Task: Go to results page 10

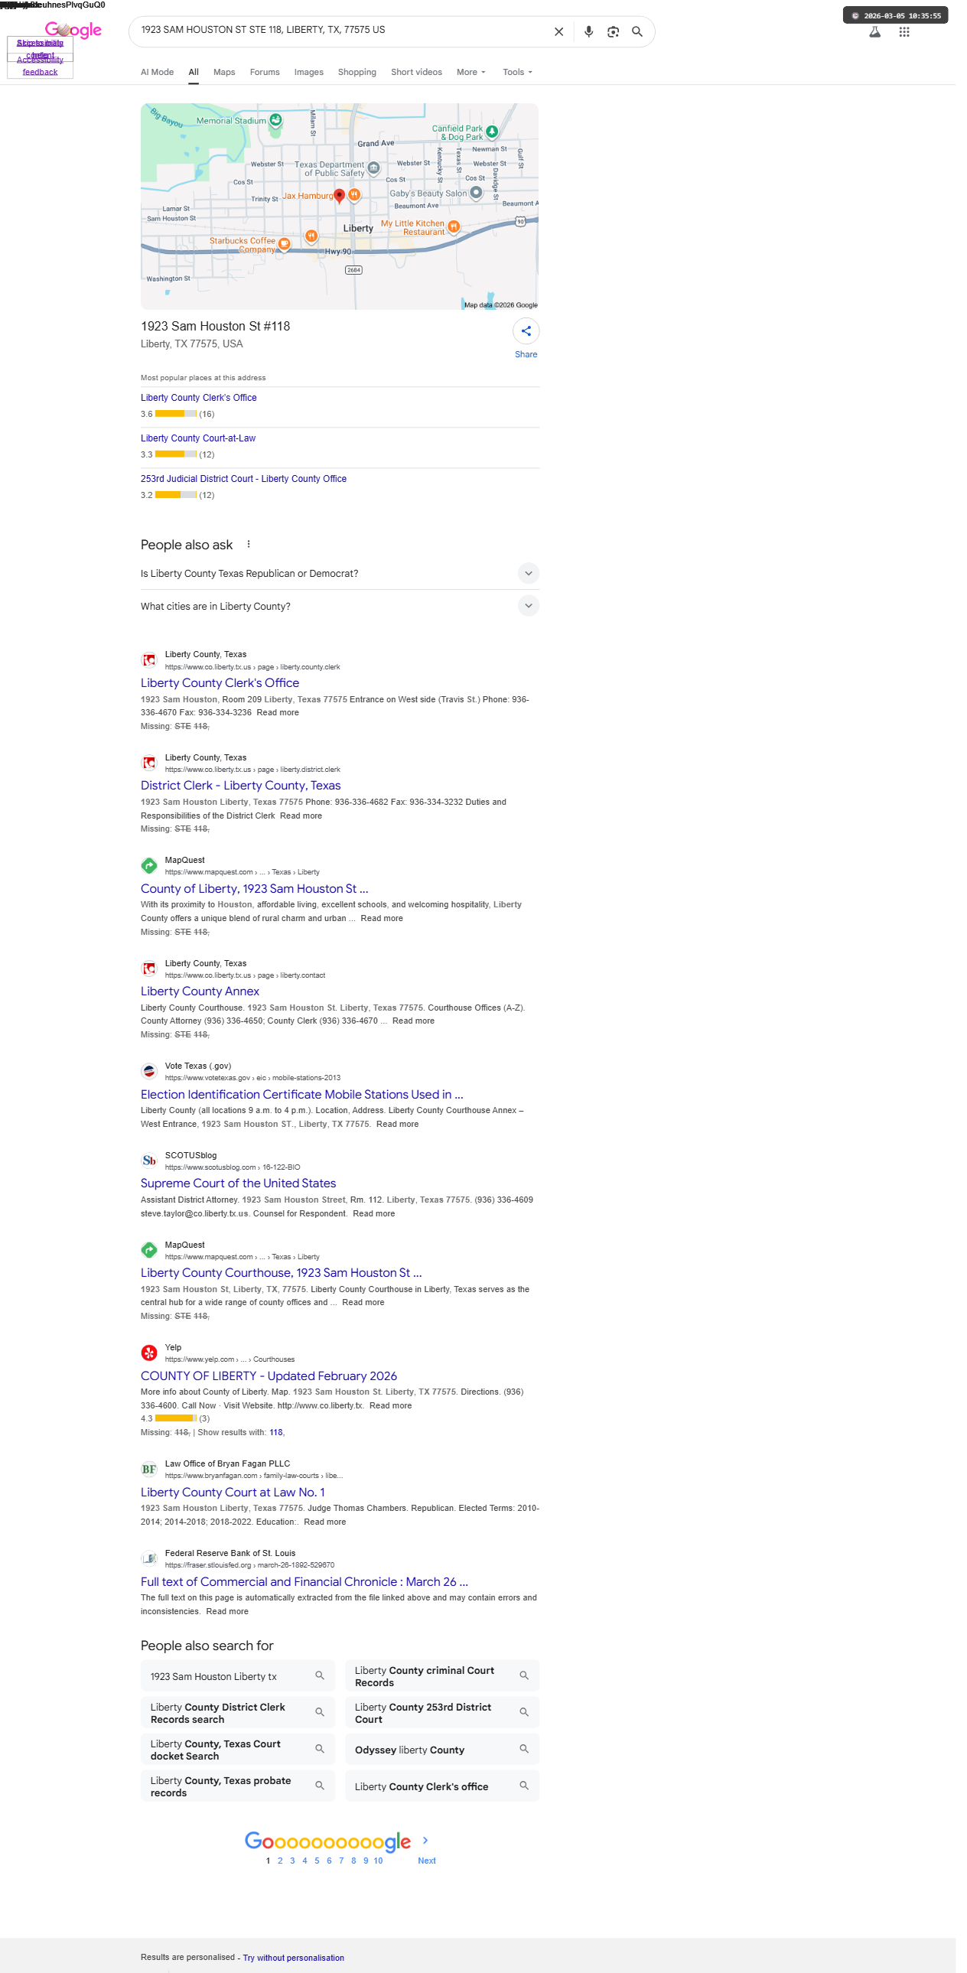Action: (x=378, y=1861)
